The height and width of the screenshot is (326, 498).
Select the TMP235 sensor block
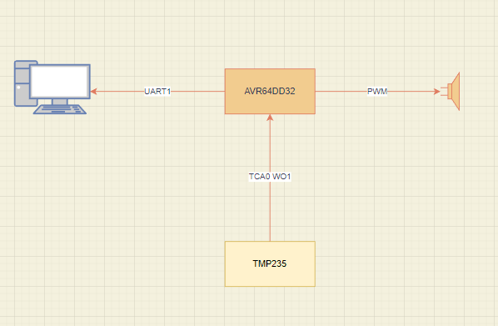click(x=270, y=264)
